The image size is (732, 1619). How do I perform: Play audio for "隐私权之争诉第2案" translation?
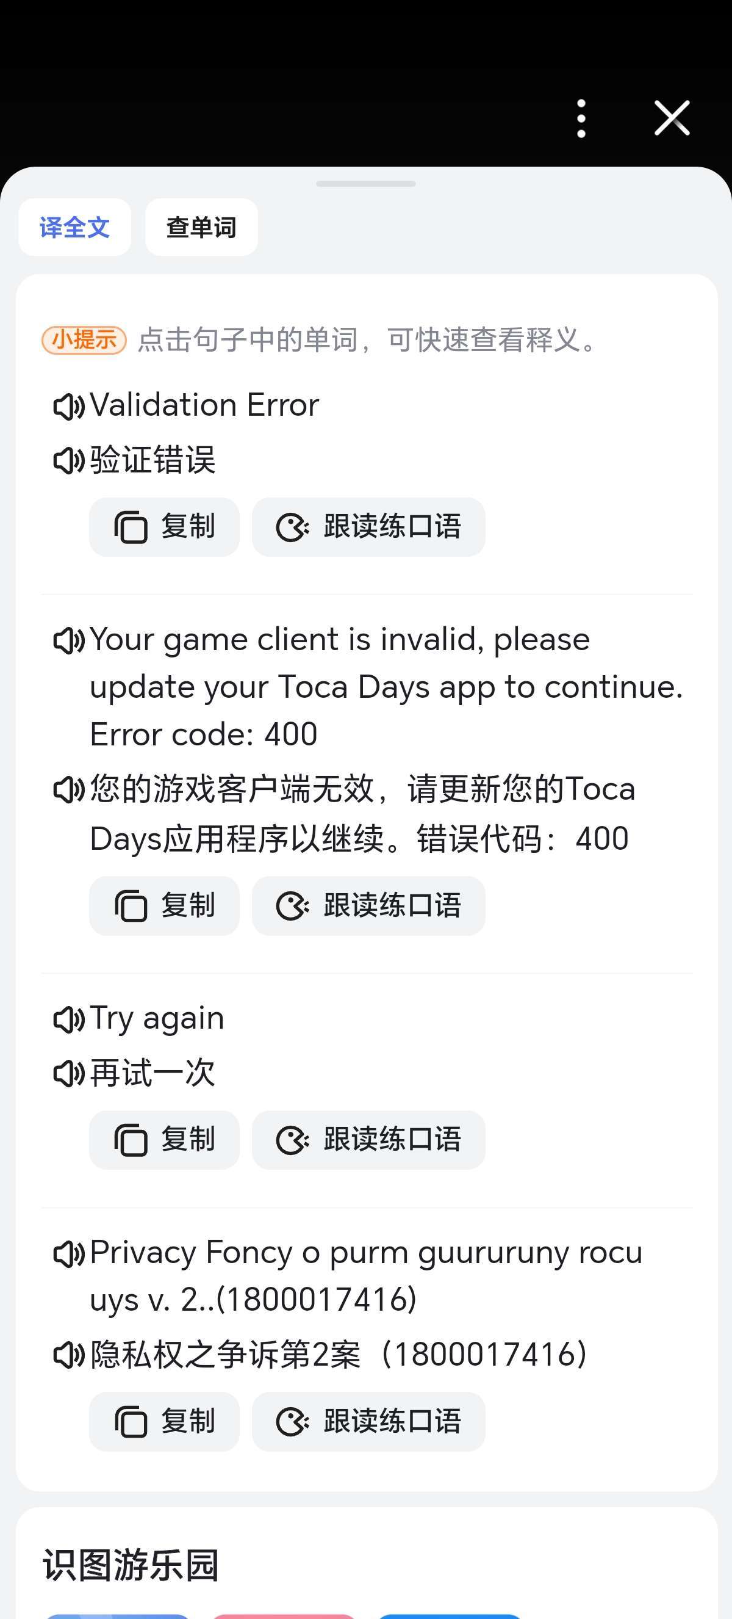[x=68, y=1356]
